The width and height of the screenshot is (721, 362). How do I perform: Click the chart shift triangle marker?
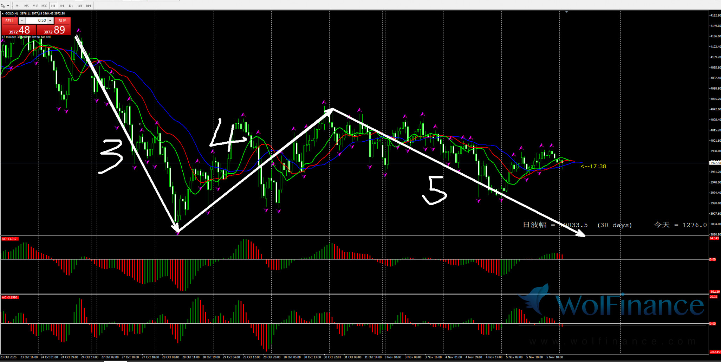point(566,12)
